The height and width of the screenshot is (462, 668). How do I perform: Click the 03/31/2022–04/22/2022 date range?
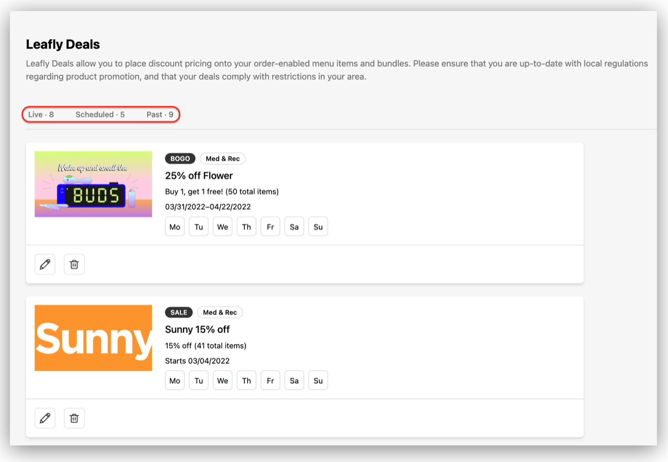pos(208,207)
